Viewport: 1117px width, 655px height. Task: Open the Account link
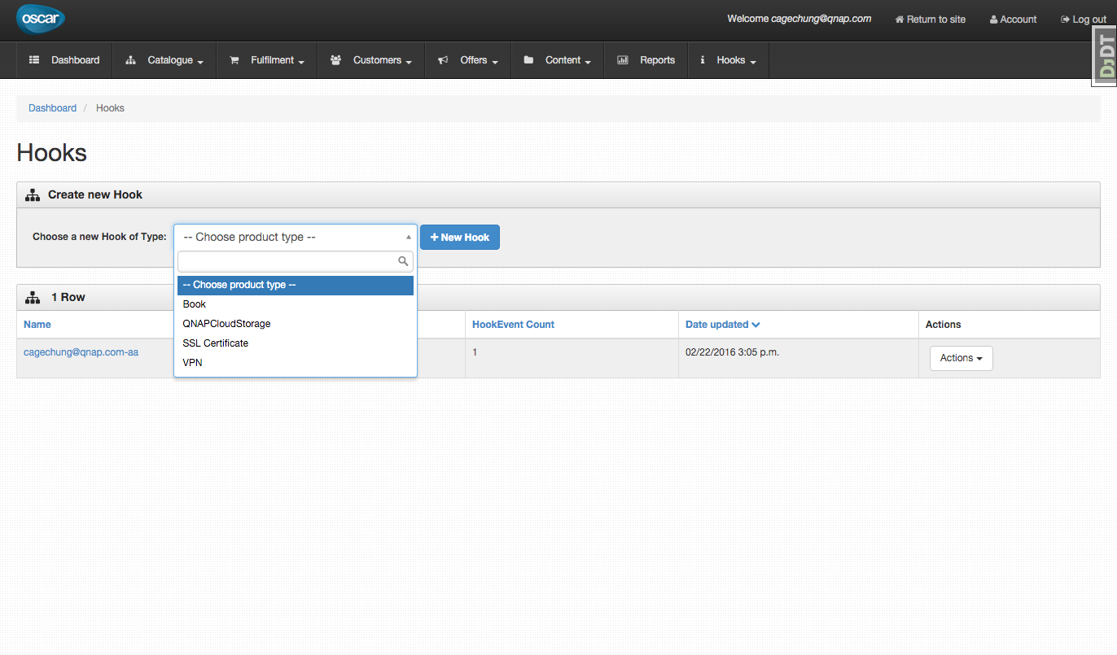click(1013, 20)
